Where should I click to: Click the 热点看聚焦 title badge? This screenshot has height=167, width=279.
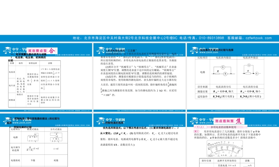(x=229, y=121)
